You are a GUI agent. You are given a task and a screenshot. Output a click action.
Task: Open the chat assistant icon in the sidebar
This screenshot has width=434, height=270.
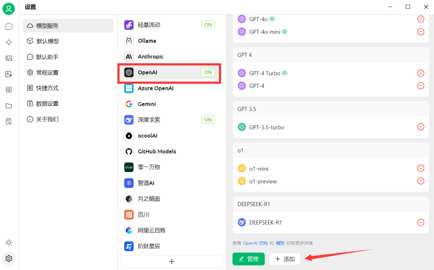(x=9, y=27)
